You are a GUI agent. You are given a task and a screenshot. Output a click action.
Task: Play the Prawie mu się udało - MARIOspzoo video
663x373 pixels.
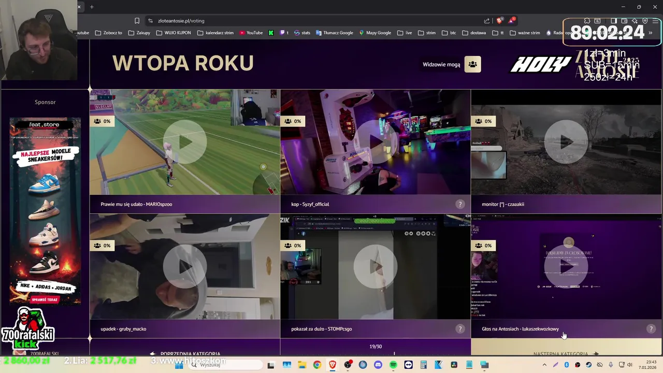point(185,142)
